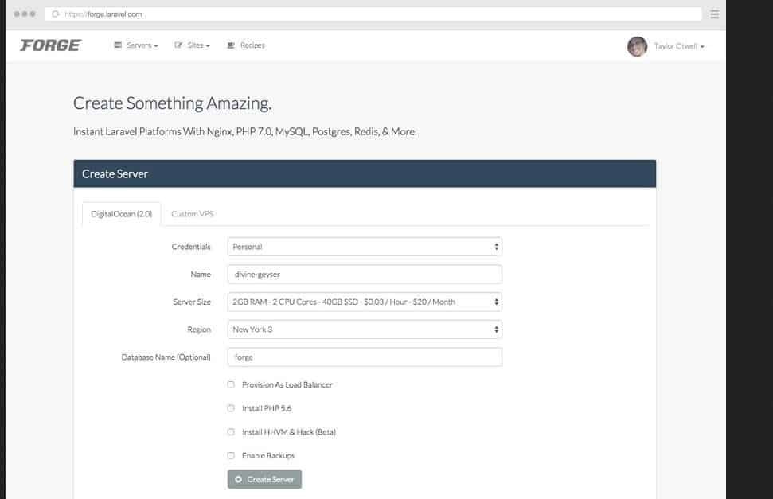Click the Servers icon in navbar
773x499 pixels.
tap(118, 45)
